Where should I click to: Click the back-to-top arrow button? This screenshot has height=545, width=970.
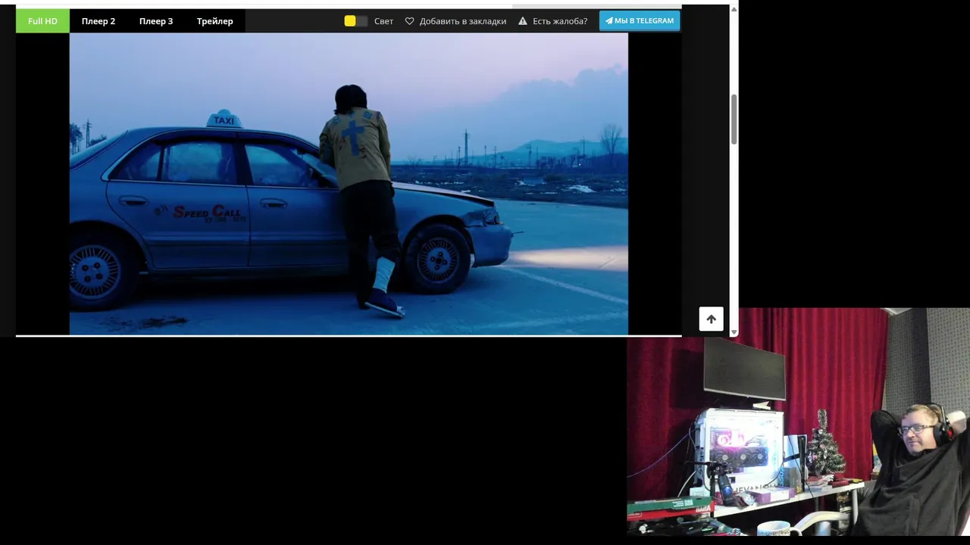(711, 319)
